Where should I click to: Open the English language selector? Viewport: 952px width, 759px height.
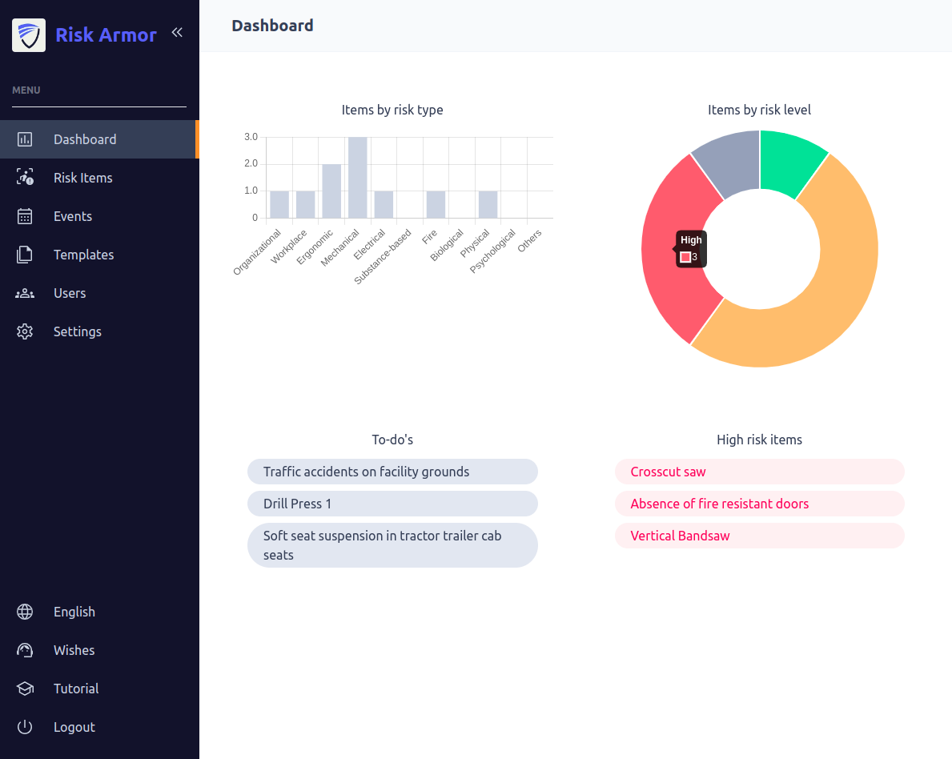(74, 612)
